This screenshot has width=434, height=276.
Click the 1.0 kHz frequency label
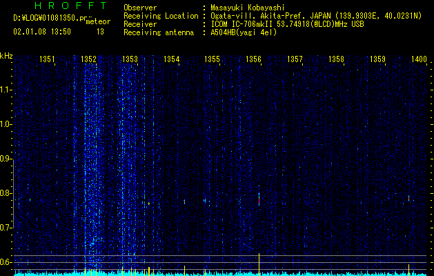[6, 124]
